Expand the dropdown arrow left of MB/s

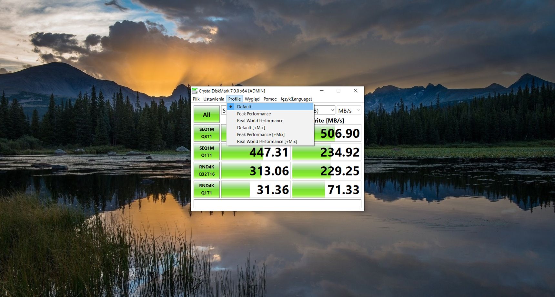tap(332, 110)
